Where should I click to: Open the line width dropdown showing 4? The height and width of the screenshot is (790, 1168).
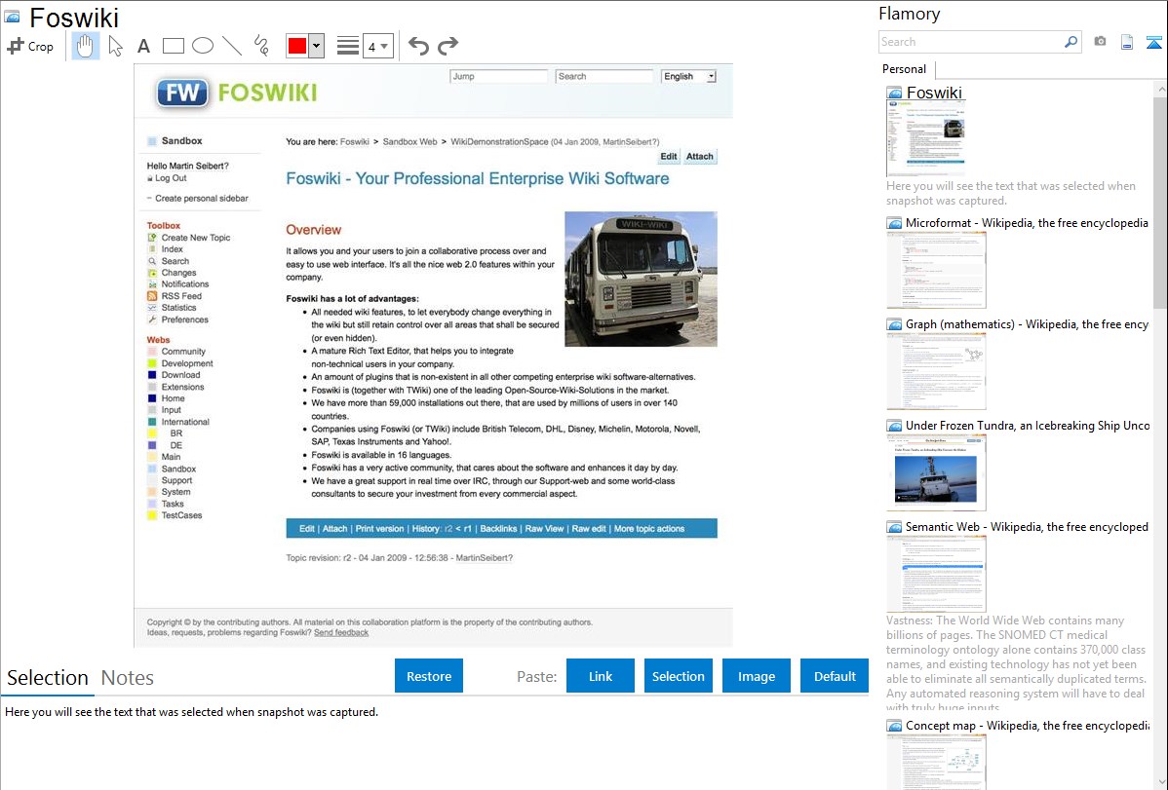pyautogui.click(x=377, y=46)
